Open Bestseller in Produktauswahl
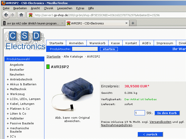Viewport: 186px width, 139px height. [x=17, y=70]
